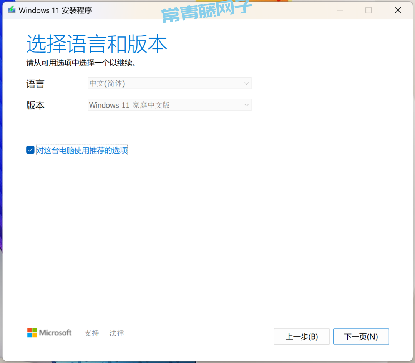Open the Windows 11 家庭中文版 version combo box
The height and width of the screenshot is (363, 415).
point(169,105)
